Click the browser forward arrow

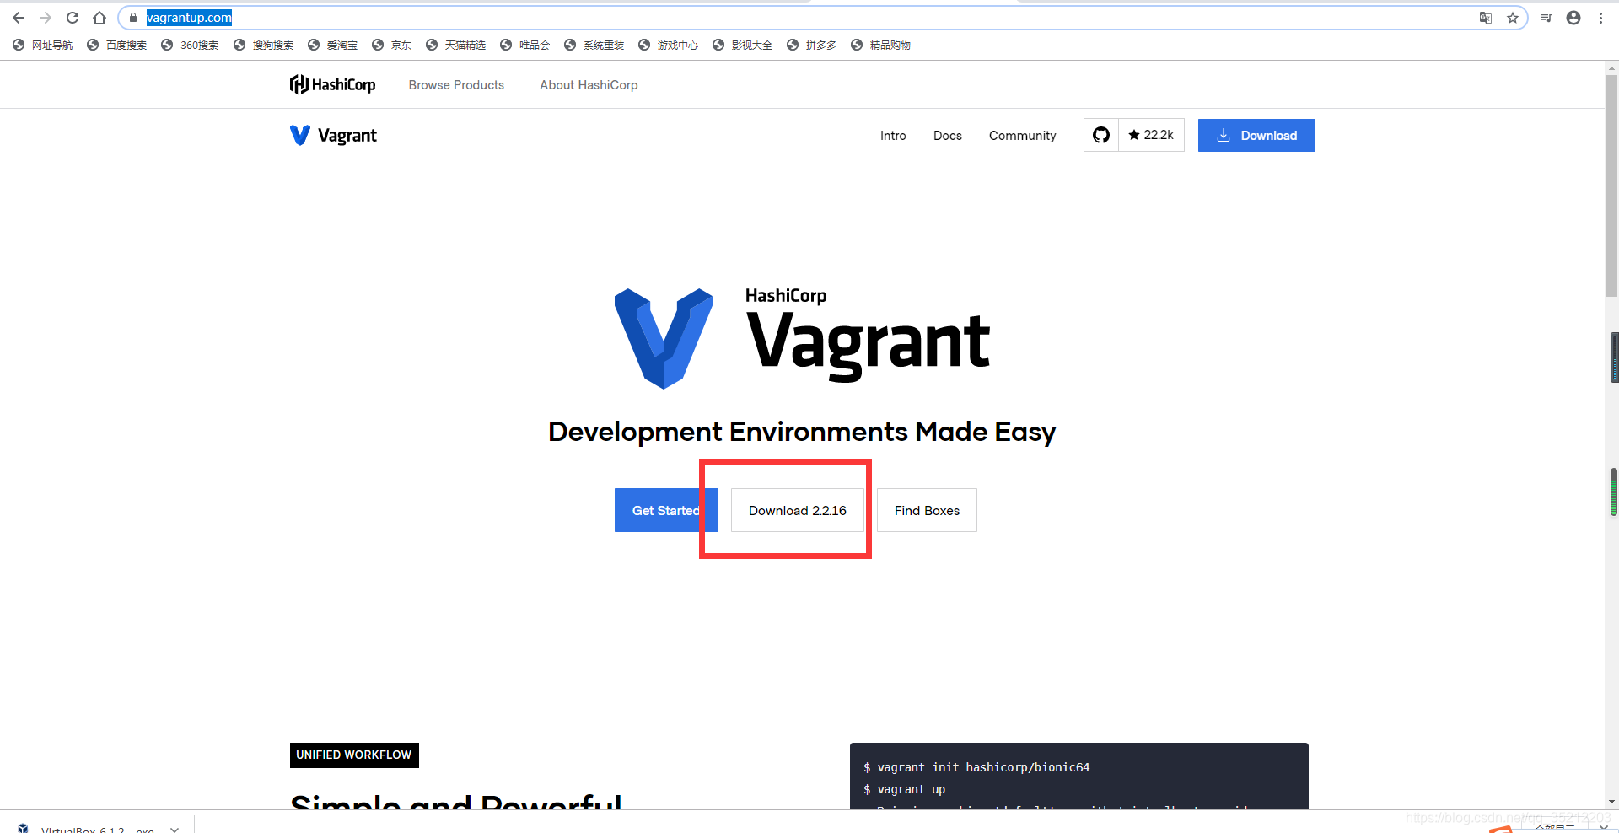coord(46,18)
